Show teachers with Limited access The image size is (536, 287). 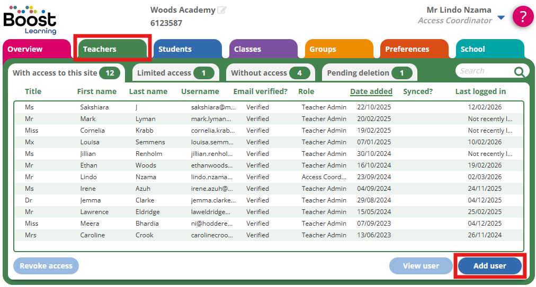pyautogui.click(x=175, y=73)
